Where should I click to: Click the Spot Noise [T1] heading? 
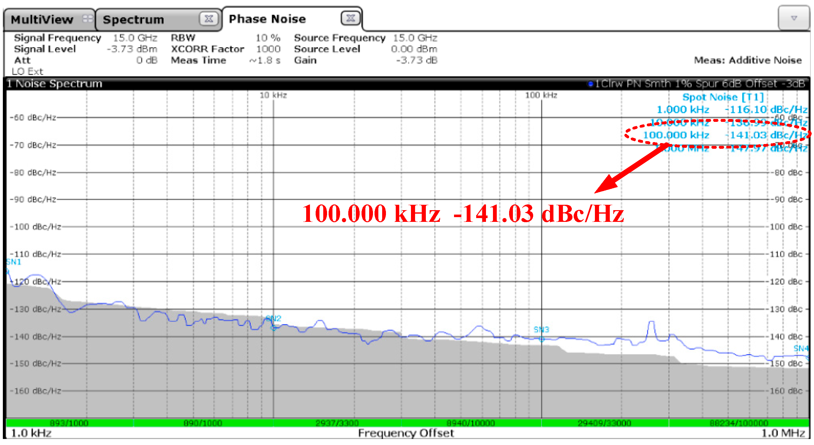tap(723, 97)
